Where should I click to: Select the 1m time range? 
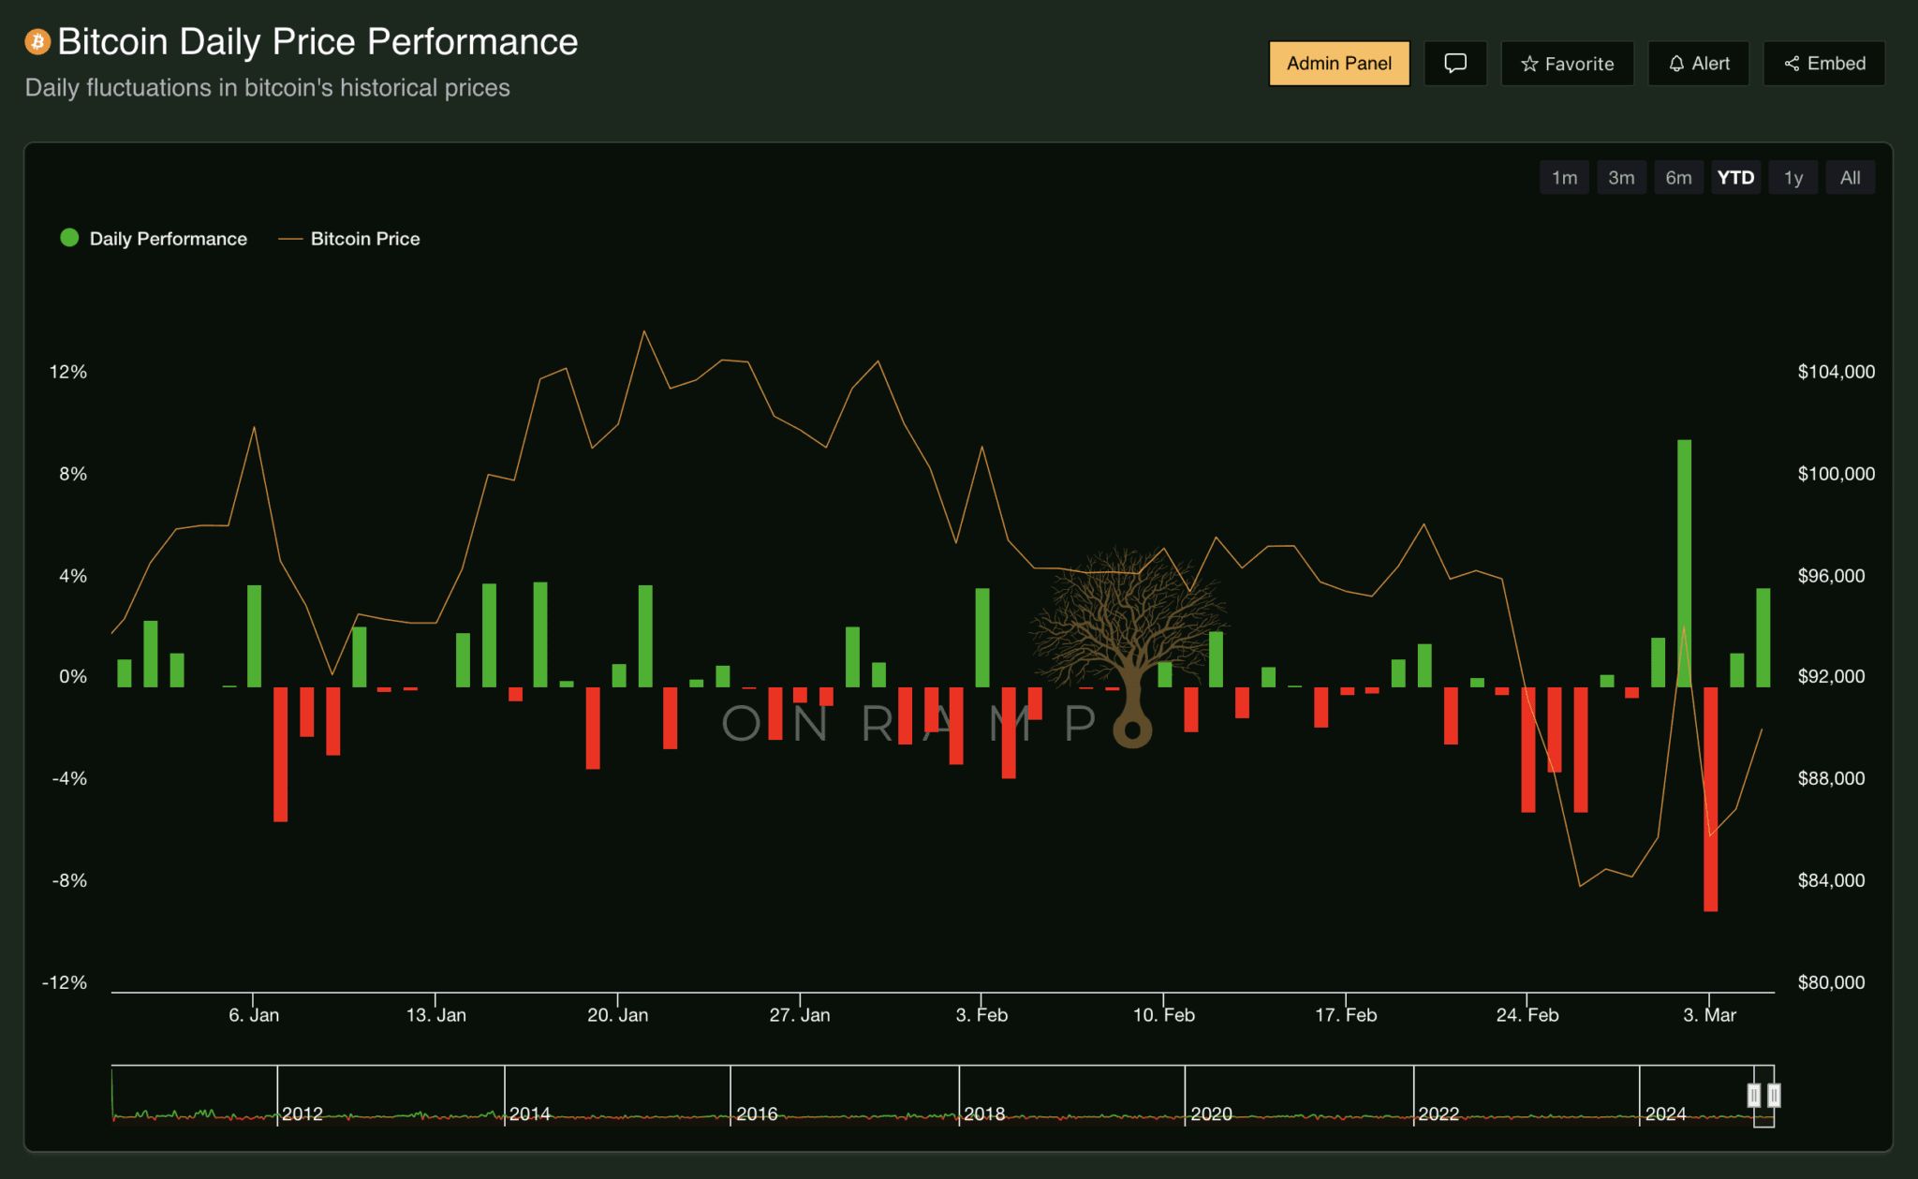[1564, 178]
